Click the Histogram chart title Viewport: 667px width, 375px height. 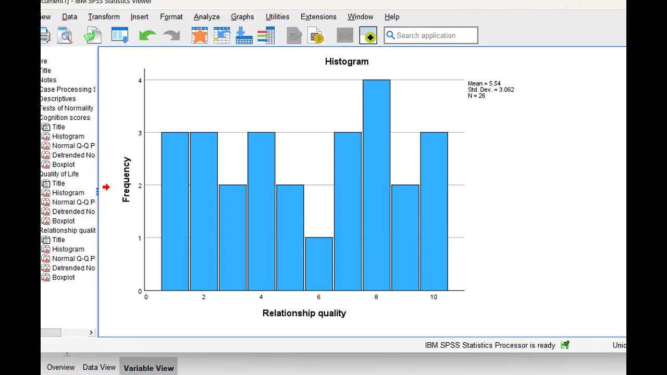pos(347,61)
